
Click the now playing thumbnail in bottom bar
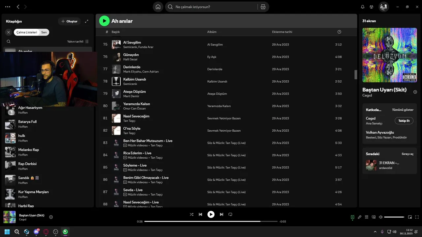[10, 217]
